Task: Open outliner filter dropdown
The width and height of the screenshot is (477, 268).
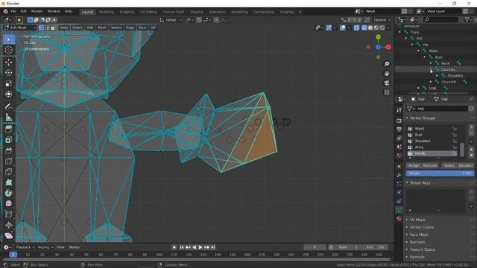Action: click(x=469, y=20)
